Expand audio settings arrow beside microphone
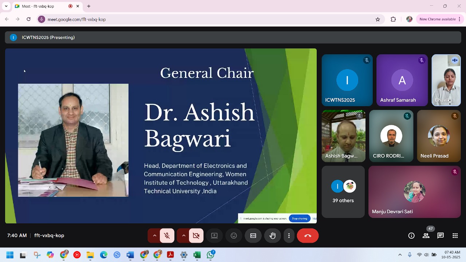The width and height of the screenshot is (466, 262). [154, 236]
